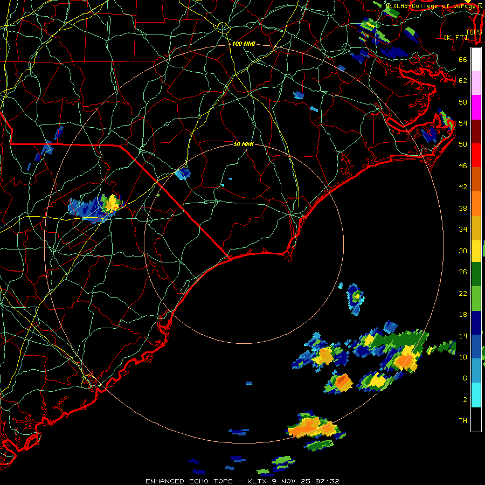This screenshot has height=485, width=485.
Task: Click the small isolated offshore cell with yellow core
Action: [356, 299]
